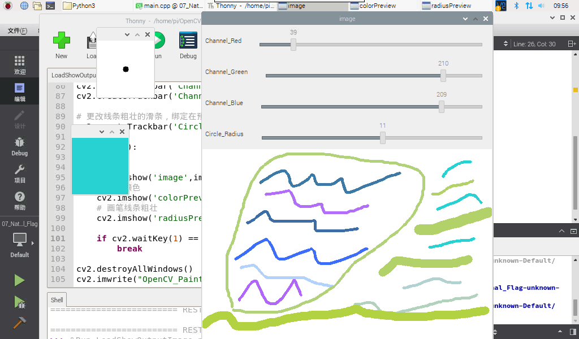Select the LoadShowOutput file tab
This screenshot has width=579, height=339.
[x=73, y=75]
